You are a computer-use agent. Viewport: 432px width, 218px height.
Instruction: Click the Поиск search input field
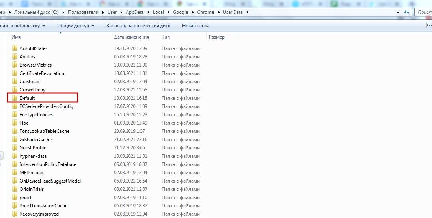(424, 12)
